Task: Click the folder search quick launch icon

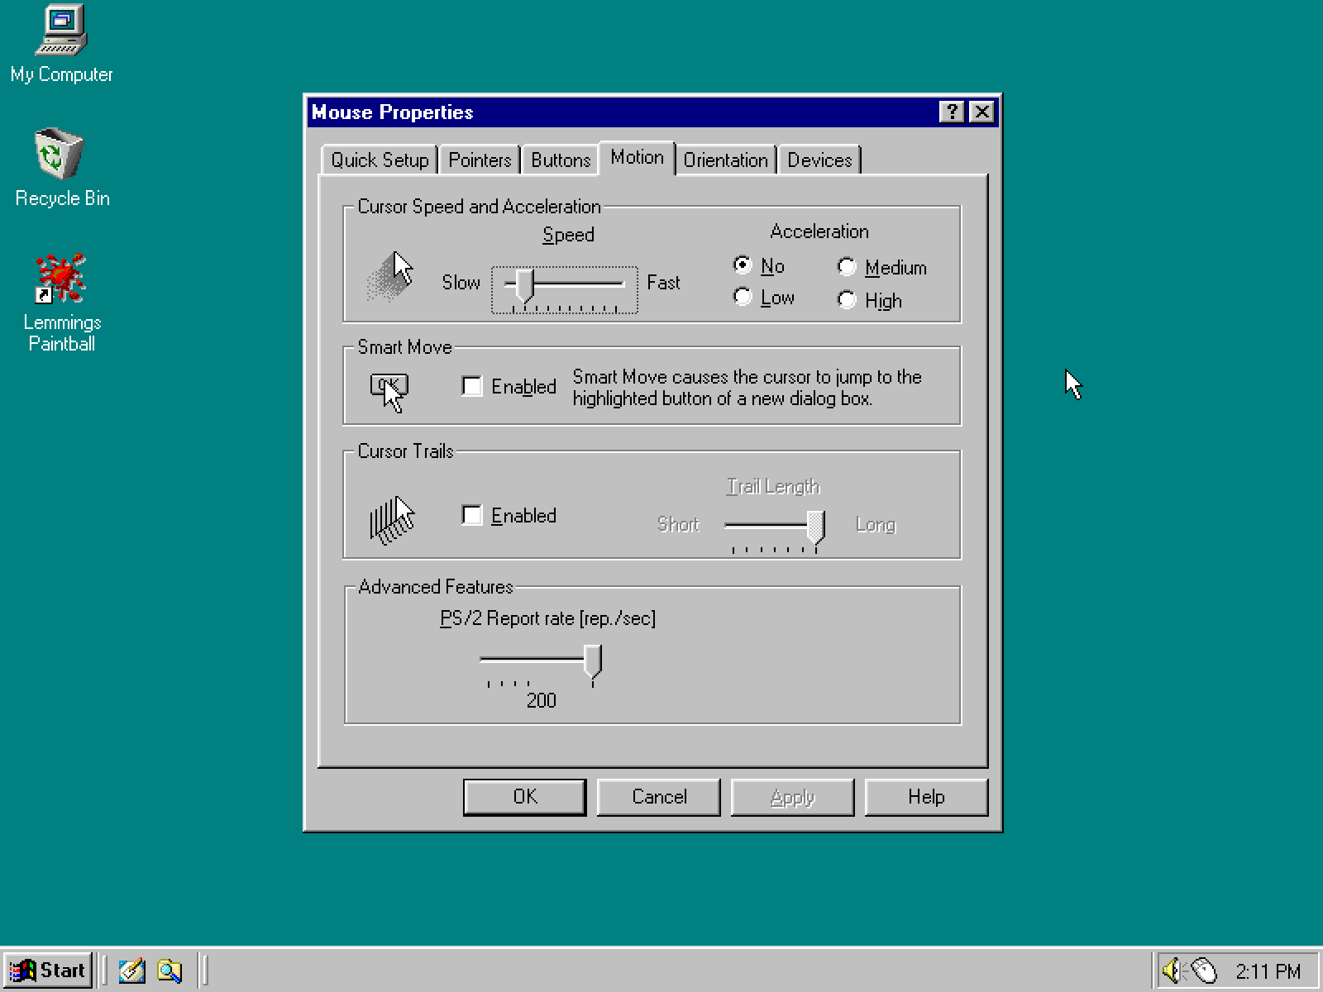Action: tap(170, 970)
